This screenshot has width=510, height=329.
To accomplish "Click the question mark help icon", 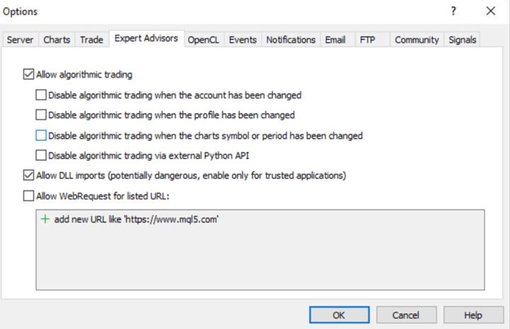I will (x=453, y=12).
